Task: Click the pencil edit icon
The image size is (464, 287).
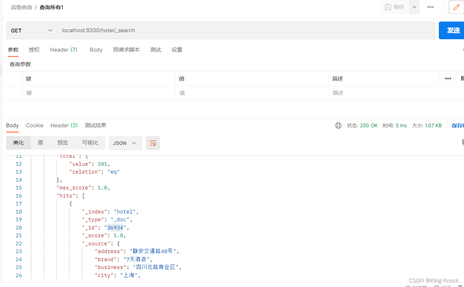Action: click(x=456, y=7)
